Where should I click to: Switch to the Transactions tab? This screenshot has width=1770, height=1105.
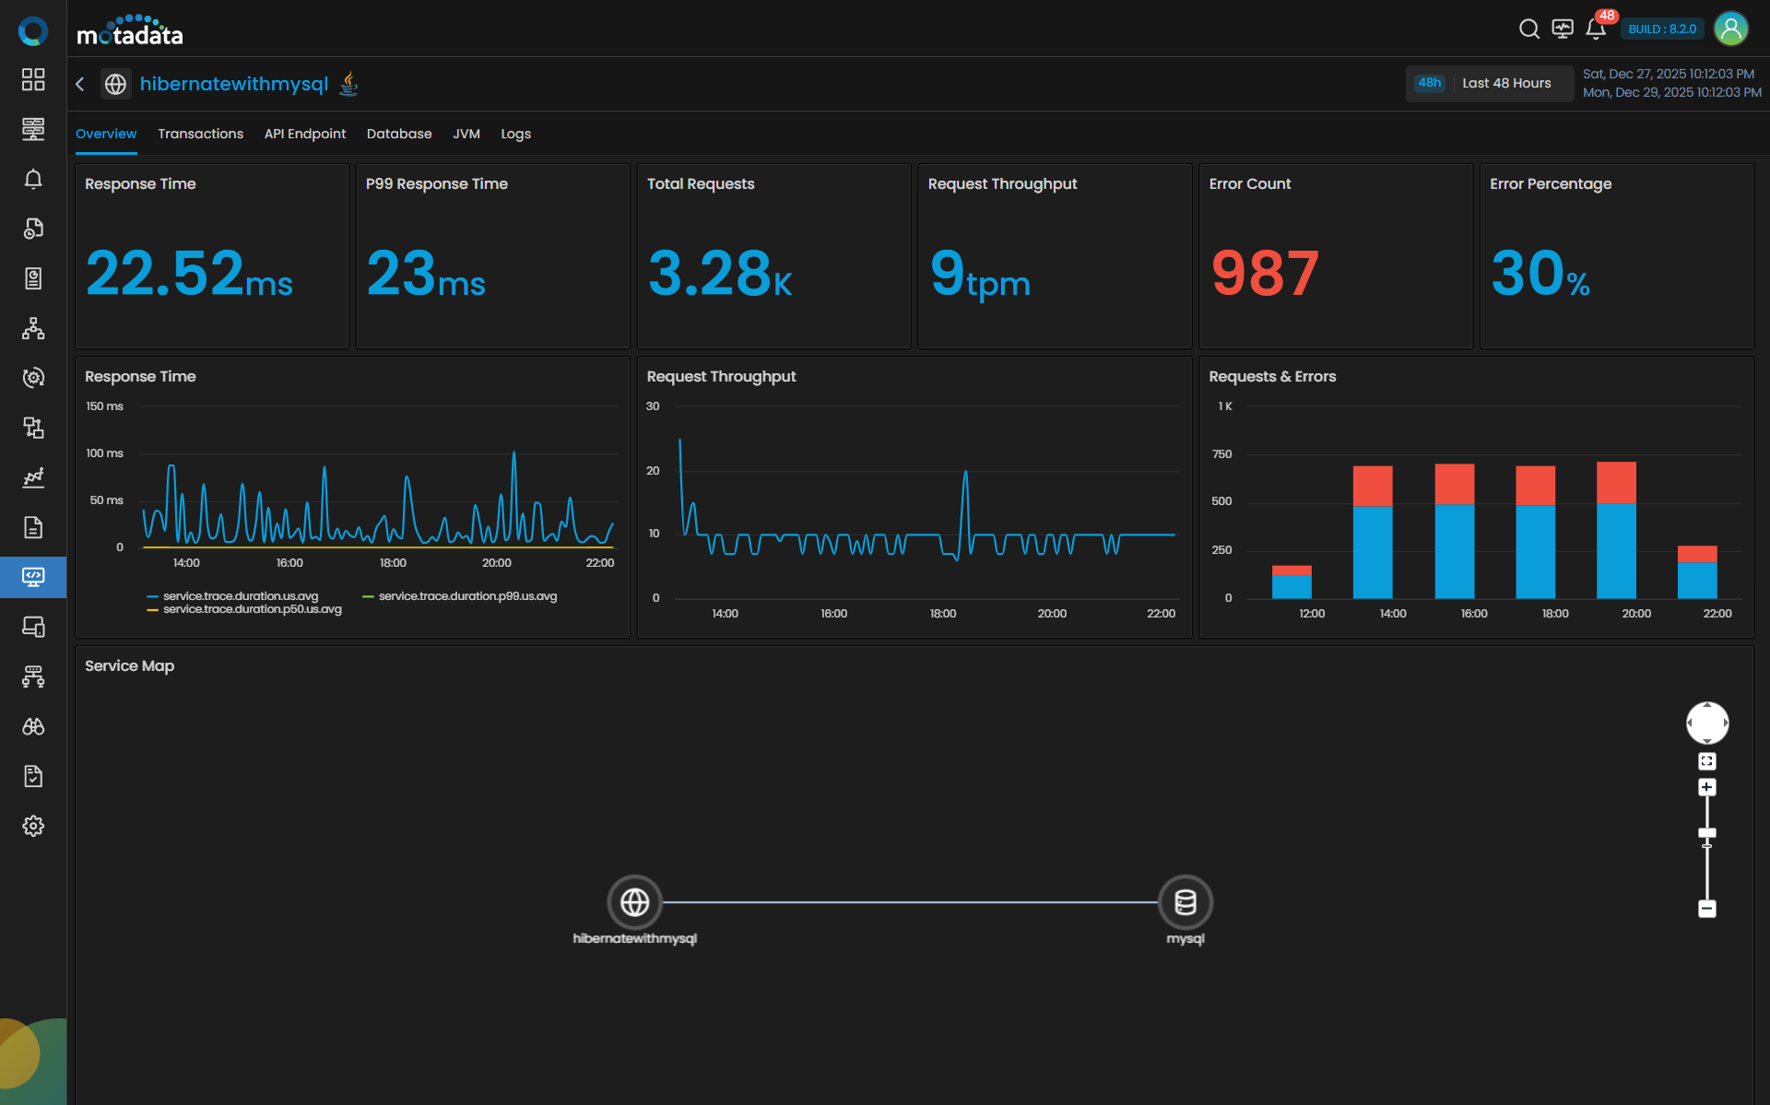click(200, 134)
